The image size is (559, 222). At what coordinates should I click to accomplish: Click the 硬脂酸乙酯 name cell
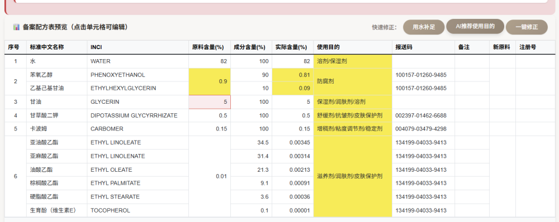click(x=56, y=197)
